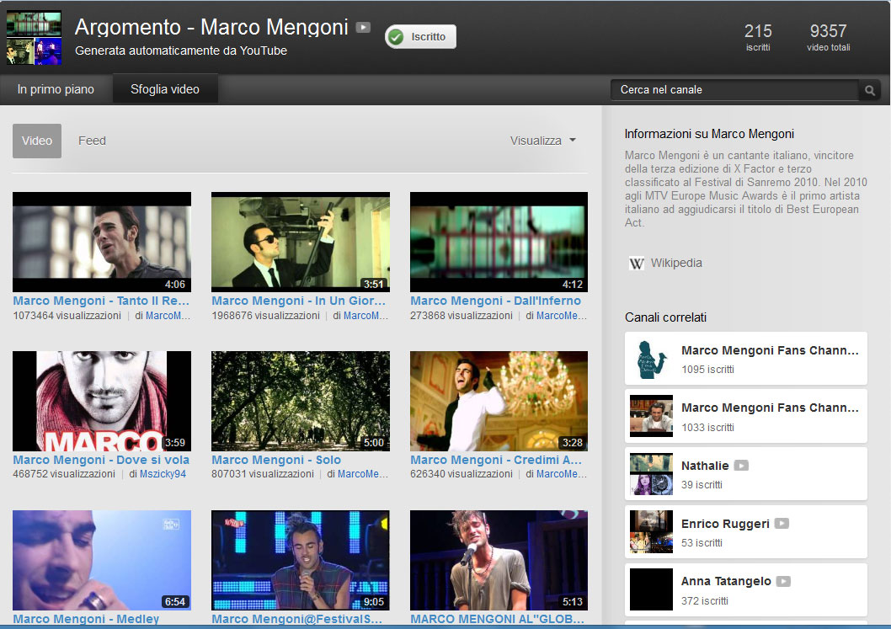
Task: Click the 807031 visualizzazioni count
Action: tap(263, 474)
